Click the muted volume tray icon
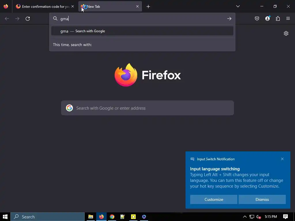This screenshot has height=221, width=295. tap(258, 217)
